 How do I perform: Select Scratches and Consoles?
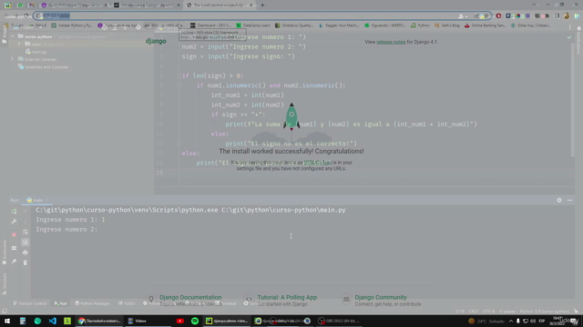tap(43, 67)
